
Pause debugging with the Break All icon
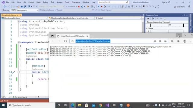(99, 7)
